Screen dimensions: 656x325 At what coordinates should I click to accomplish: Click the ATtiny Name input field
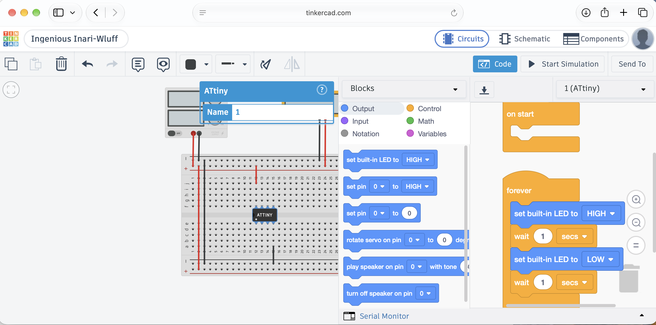(x=282, y=112)
